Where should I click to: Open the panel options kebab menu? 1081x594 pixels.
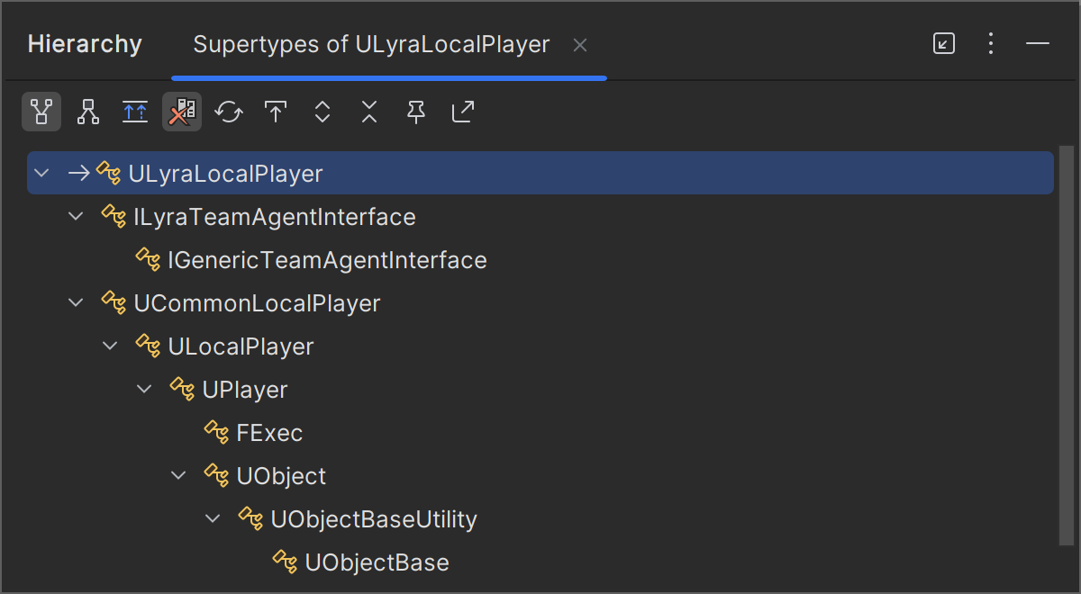pos(991,43)
